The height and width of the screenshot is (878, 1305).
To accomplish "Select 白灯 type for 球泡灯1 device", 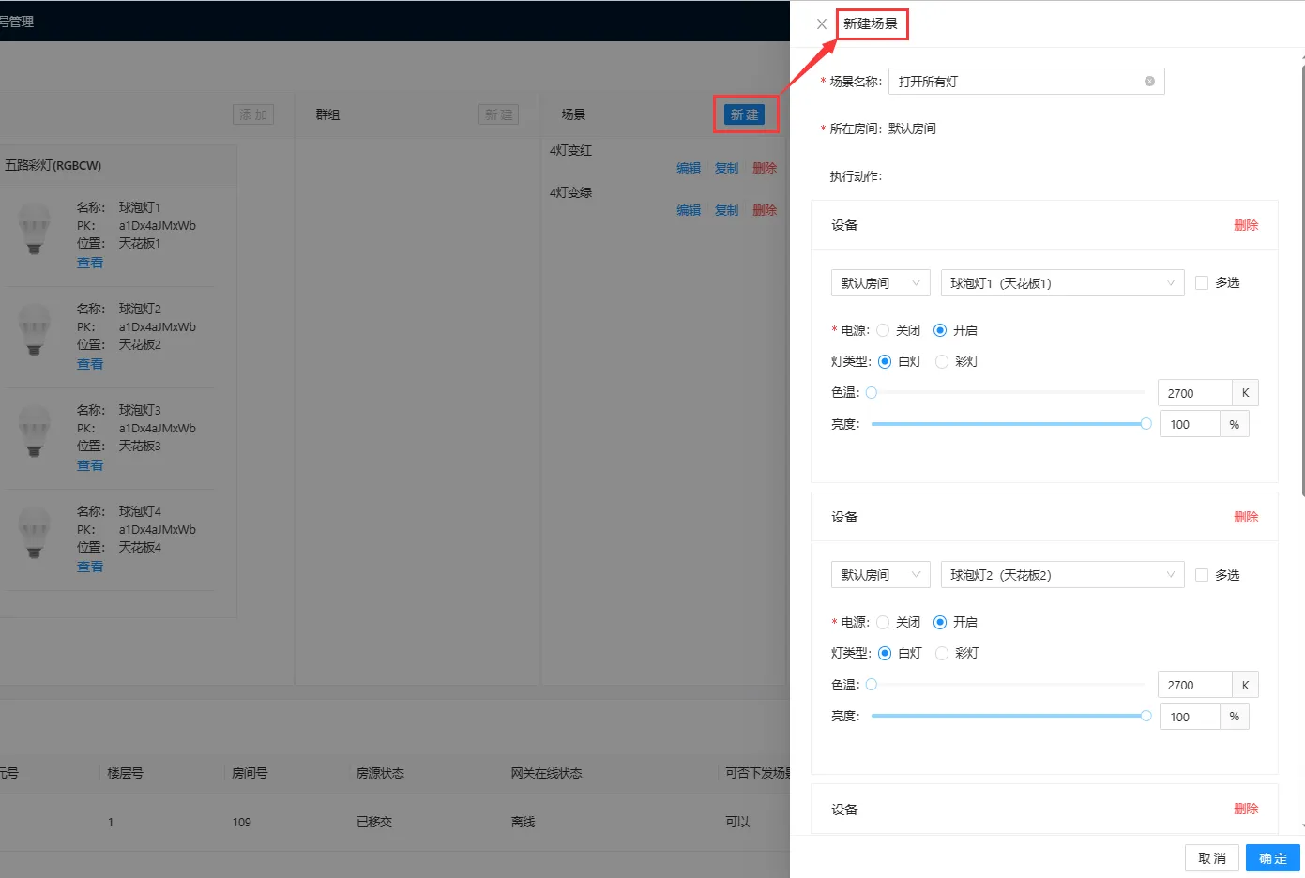I will coord(885,361).
